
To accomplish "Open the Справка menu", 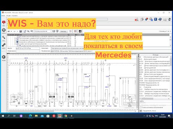I will tap(14, 15).
